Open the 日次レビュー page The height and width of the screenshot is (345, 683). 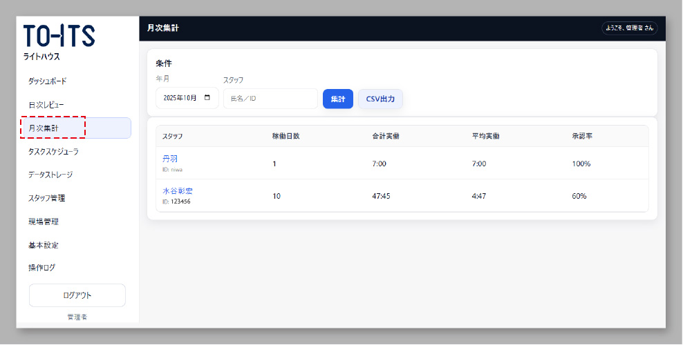(x=46, y=105)
